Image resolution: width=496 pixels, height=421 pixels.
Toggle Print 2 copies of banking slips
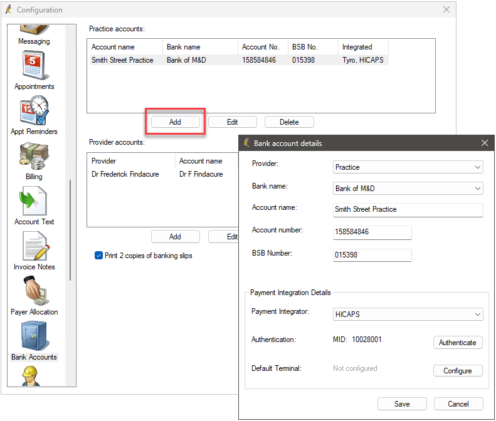[x=98, y=255]
